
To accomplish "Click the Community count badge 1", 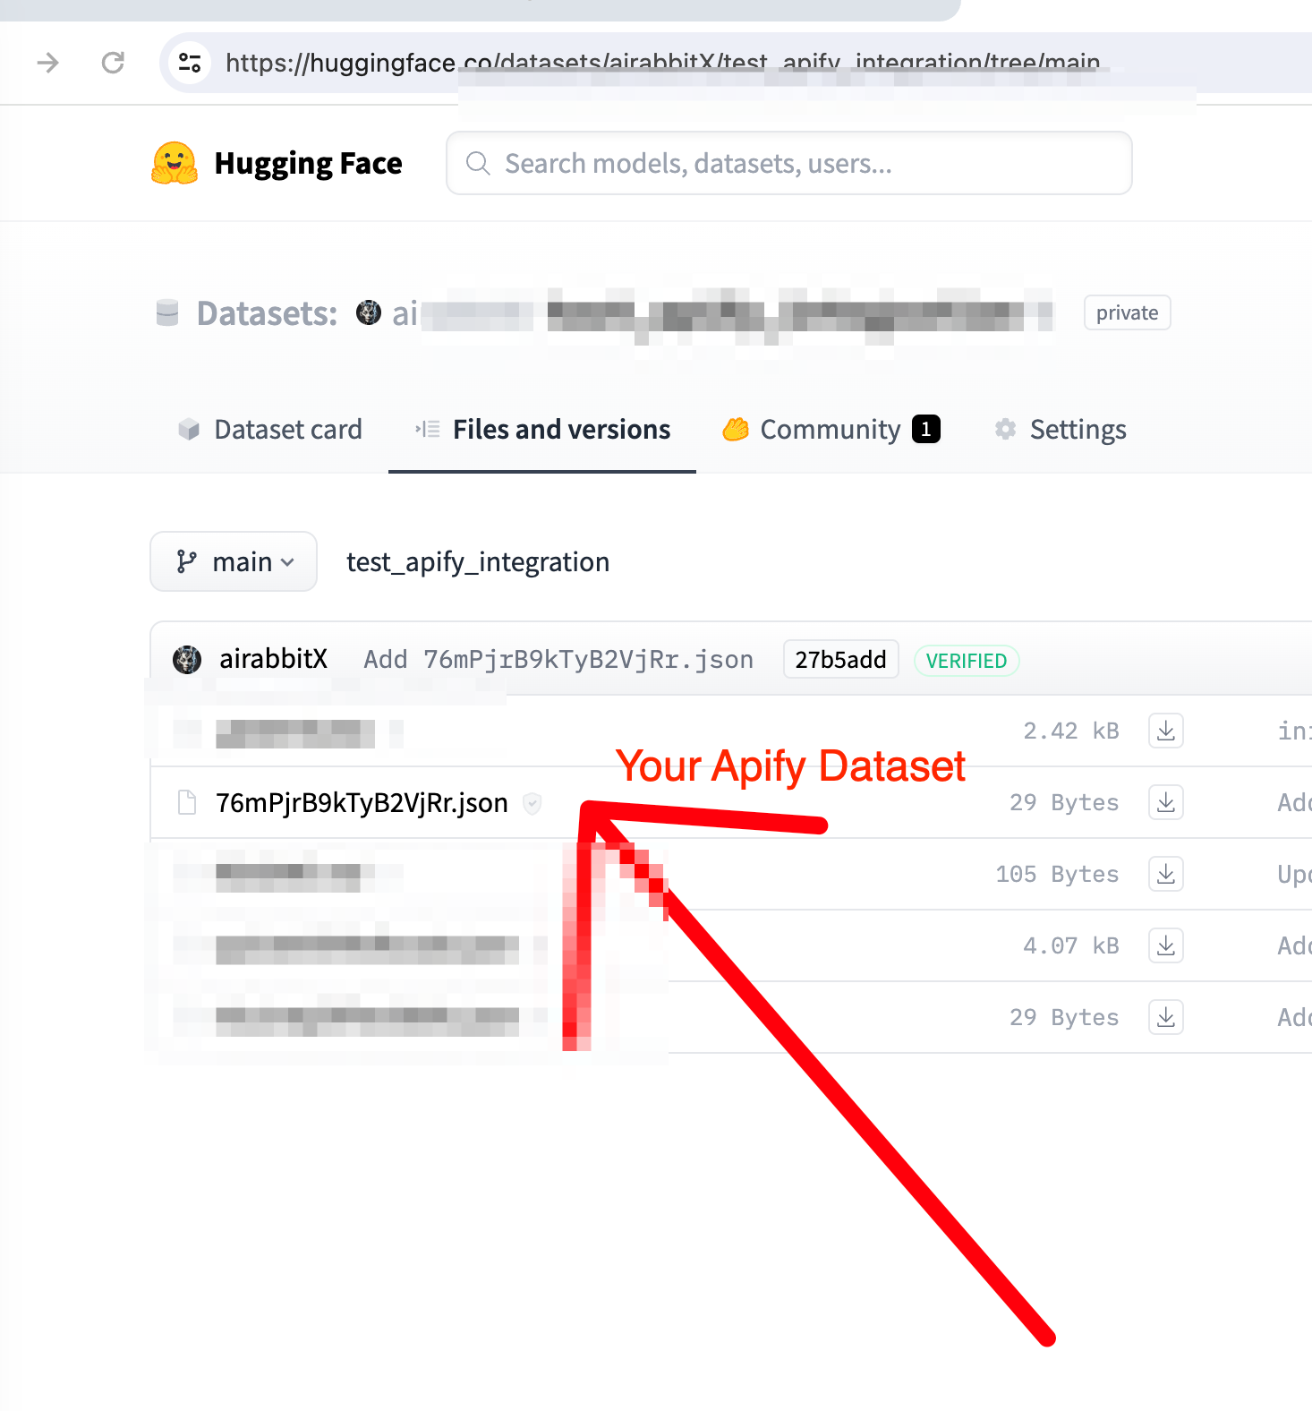I will (925, 430).
